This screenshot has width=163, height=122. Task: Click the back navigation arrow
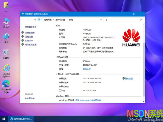point(23,20)
